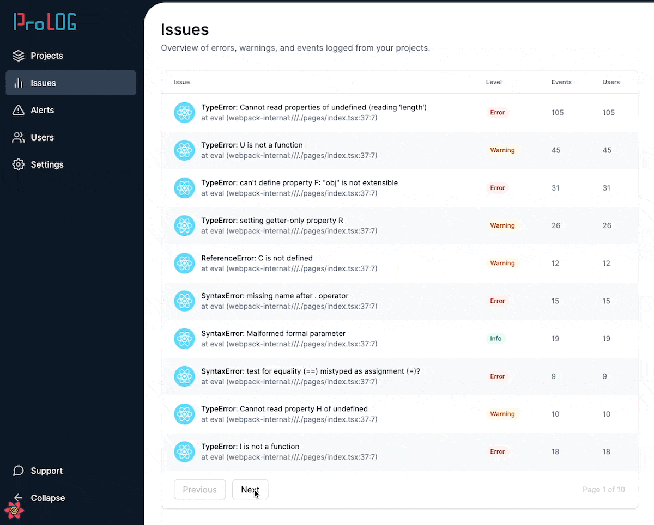The height and width of the screenshot is (525, 654).
Task: Click 'missing name after . operator' issue title
Action: [x=275, y=296]
